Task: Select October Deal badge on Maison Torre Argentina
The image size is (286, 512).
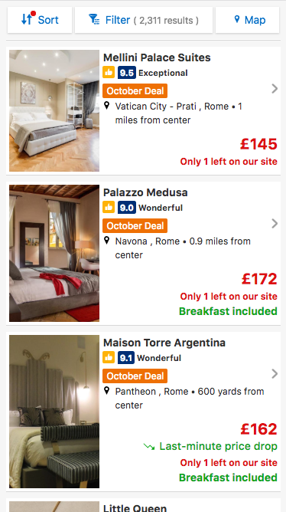Action: 135,376
